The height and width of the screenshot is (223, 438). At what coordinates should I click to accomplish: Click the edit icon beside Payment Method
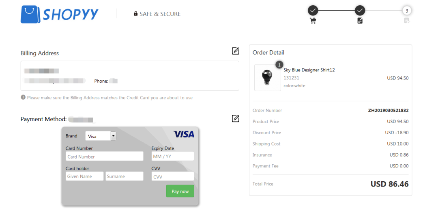(x=236, y=118)
